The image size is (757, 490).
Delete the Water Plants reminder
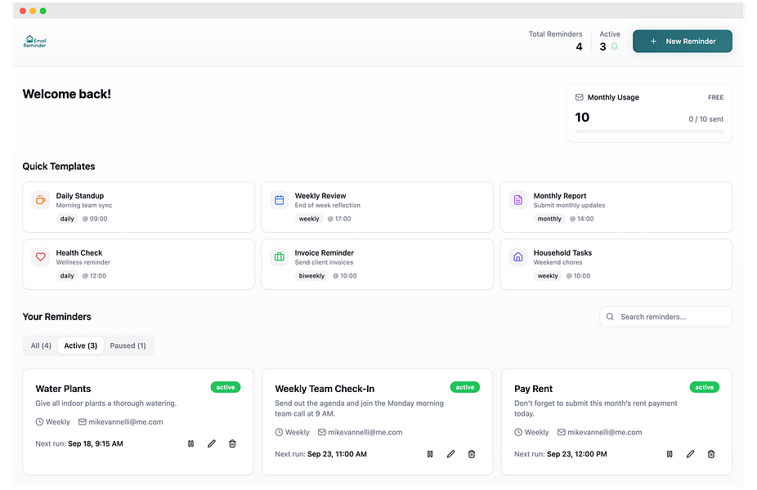coord(232,443)
